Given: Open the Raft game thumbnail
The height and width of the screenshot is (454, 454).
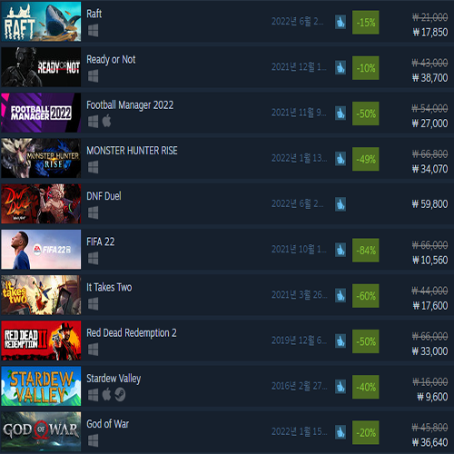Looking at the screenshot, I should [41, 22].
